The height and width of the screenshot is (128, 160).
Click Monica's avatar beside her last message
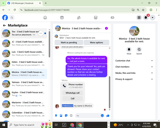coord(57,106)
